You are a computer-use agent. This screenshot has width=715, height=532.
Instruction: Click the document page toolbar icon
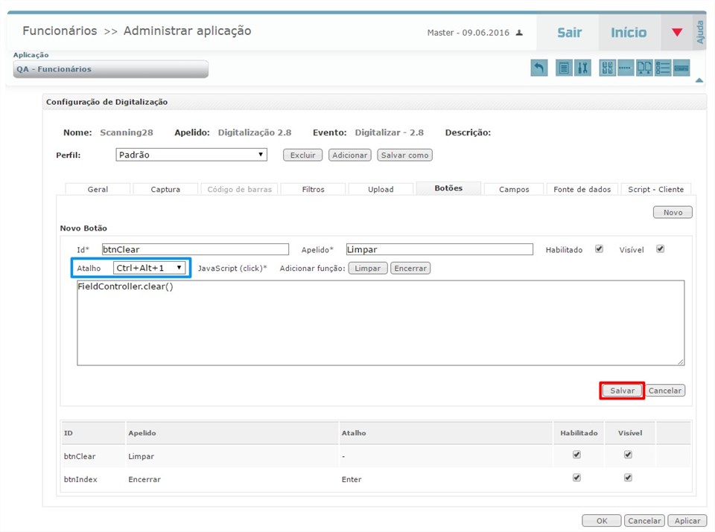564,68
